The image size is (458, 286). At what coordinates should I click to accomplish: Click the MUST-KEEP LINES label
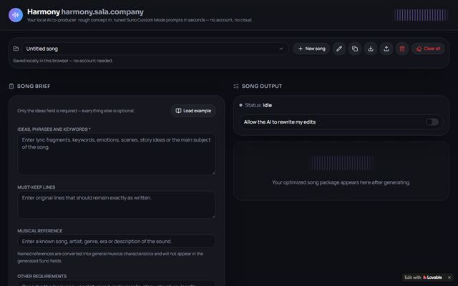coord(36,187)
